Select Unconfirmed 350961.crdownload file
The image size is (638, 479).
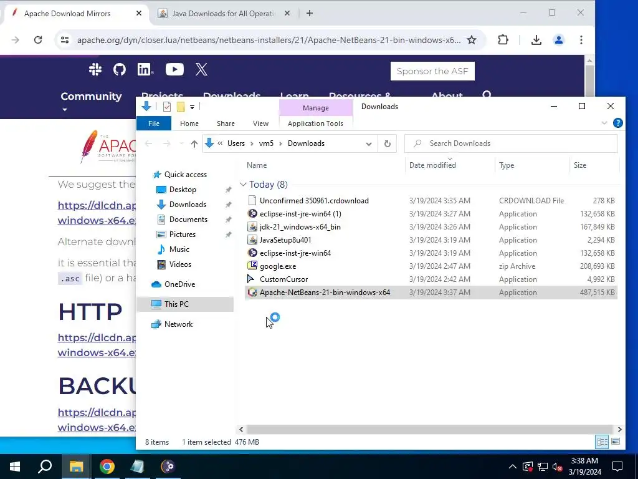[x=431, y=201]
